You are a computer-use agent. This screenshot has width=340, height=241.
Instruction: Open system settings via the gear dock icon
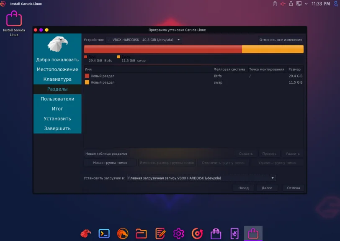click(x=179, y=233)
